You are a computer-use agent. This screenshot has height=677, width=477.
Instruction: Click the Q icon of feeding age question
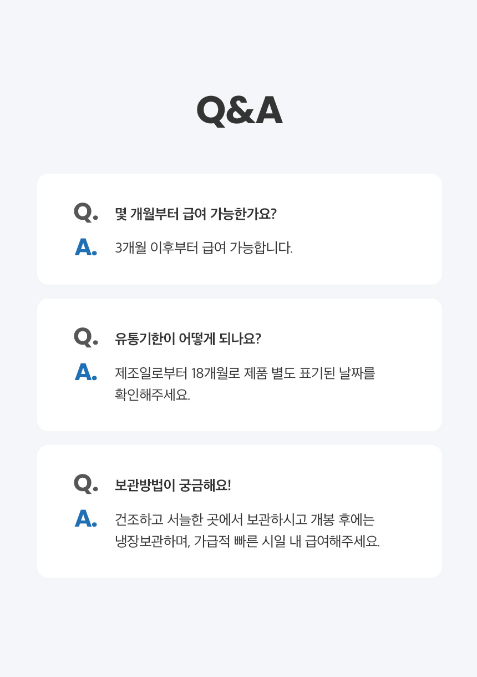point(85,213)
